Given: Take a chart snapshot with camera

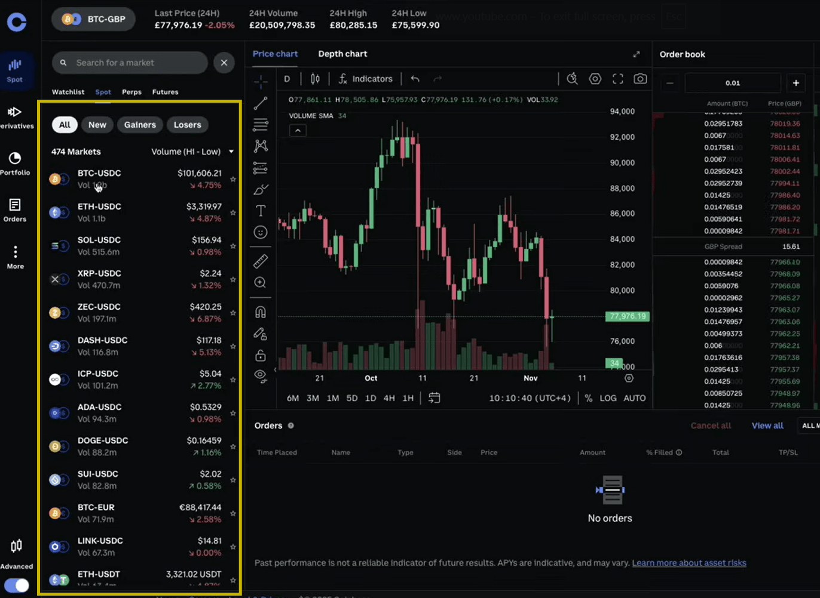Looking at the screenshot, I should pos(640,79).
